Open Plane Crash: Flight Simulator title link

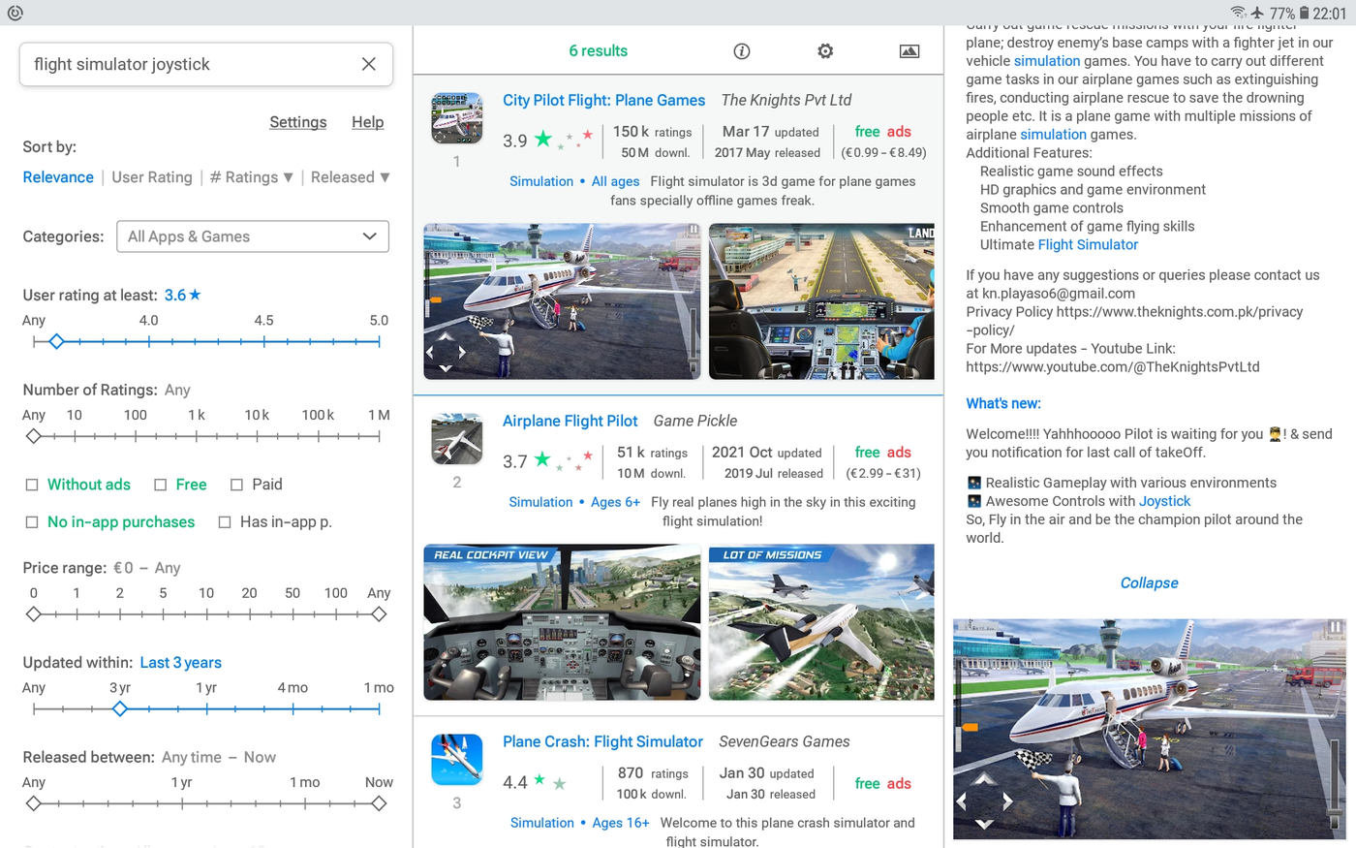point(602,741)
